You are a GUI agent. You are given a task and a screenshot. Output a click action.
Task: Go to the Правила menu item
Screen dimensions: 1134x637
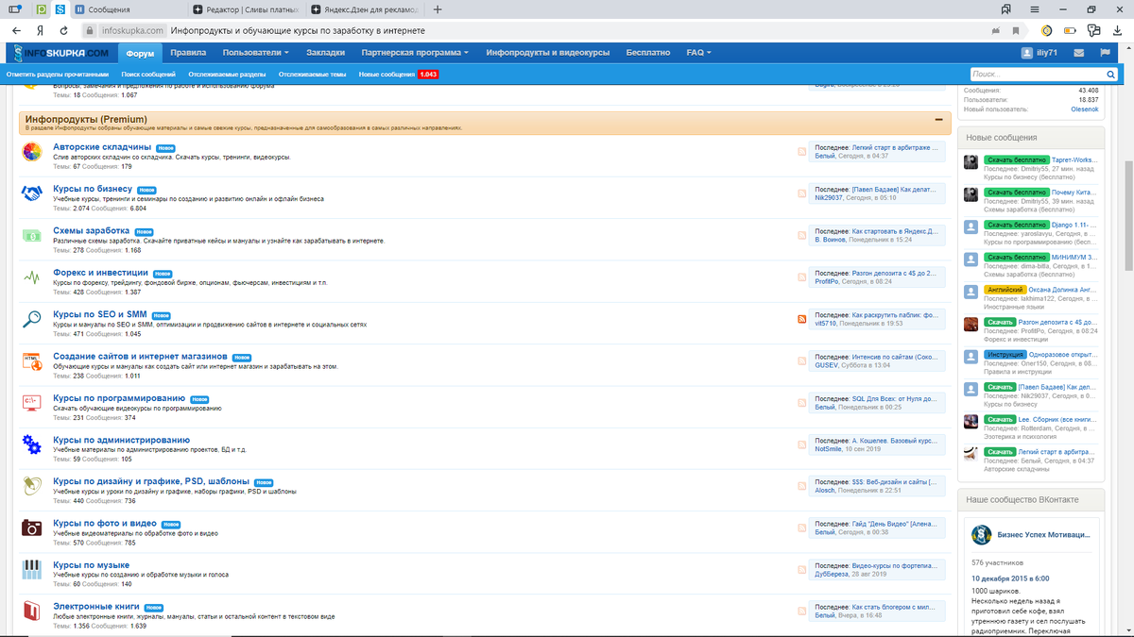[x=189, y=53]
